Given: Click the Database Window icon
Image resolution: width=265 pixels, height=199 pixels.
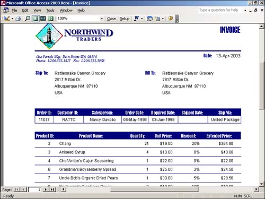Looking at the screenshot, I should (149, 19).
